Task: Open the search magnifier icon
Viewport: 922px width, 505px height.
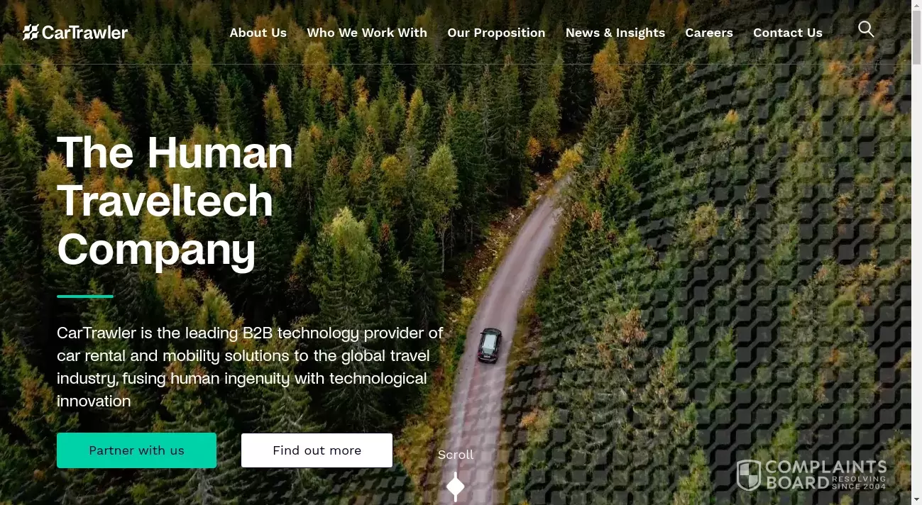Action: point(866,29)
